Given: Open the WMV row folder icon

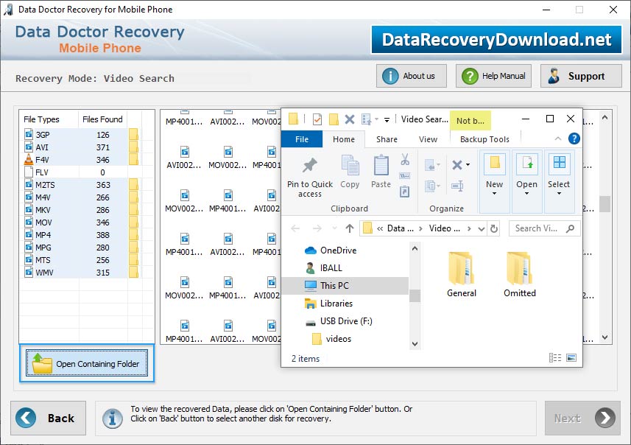Looking at the screenshot, I should click(133, 272).
